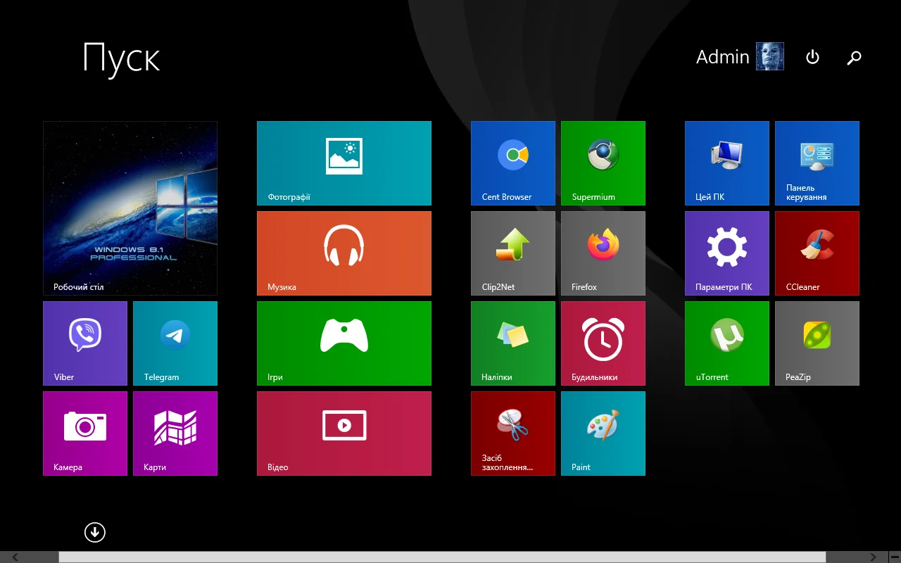Show all apps with the down arrow
Viewport: 901px width, 563px height.
tap(95, 532)
